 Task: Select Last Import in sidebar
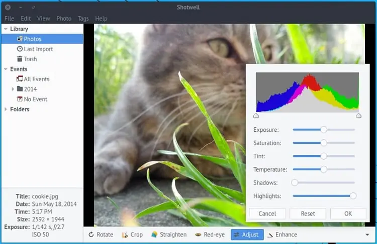(x=38, y=49)
